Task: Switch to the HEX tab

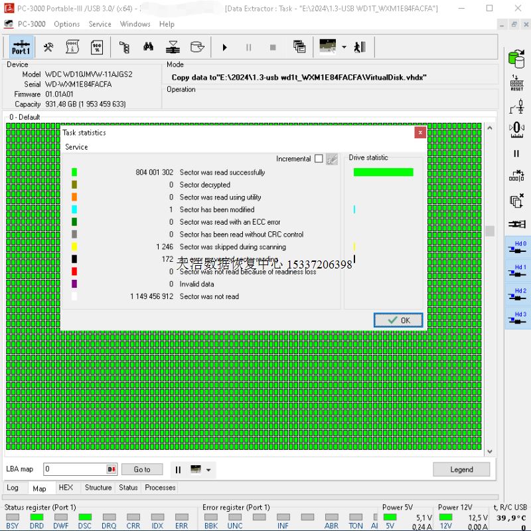Action: pos(66,488)
